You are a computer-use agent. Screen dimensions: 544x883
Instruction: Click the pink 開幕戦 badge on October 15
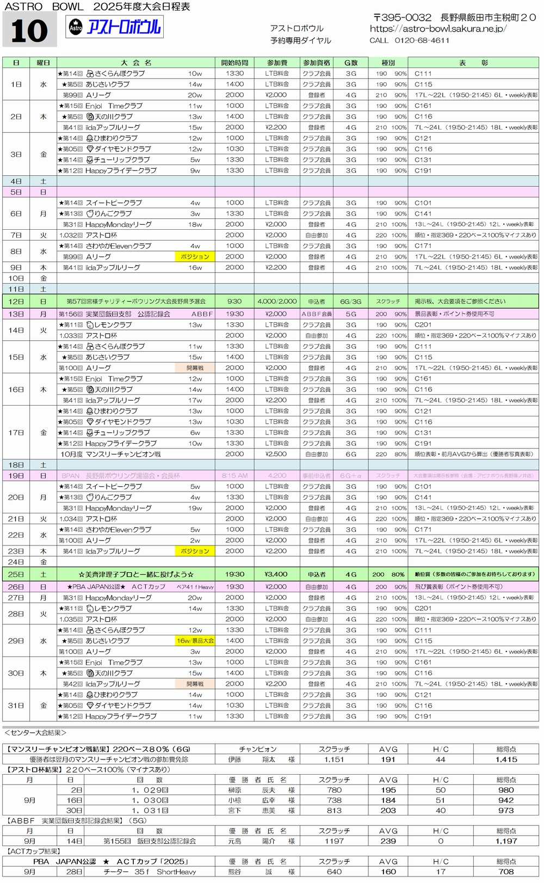(195, 368)
